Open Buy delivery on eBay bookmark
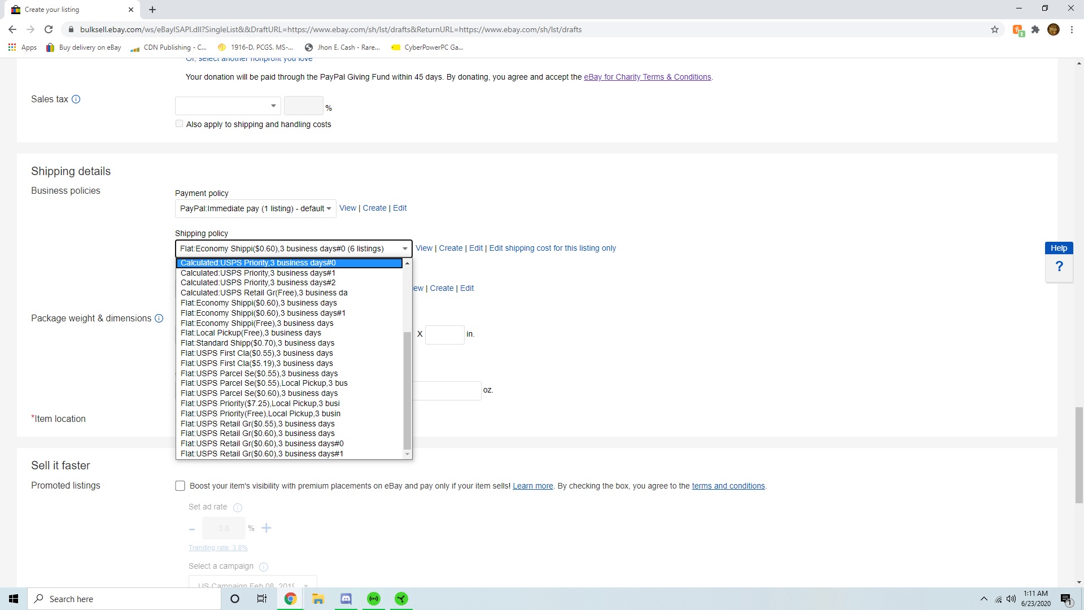 84,47
